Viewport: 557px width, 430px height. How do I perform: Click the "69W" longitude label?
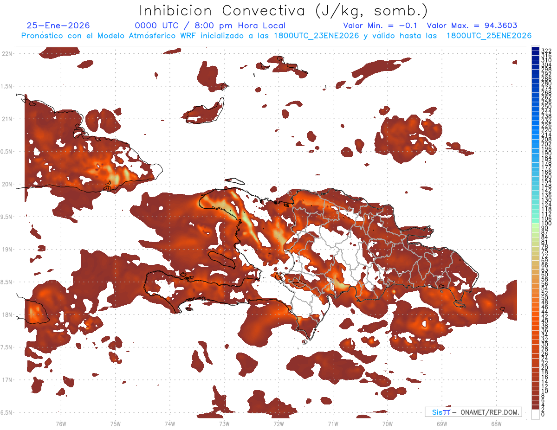click(442, 424)
